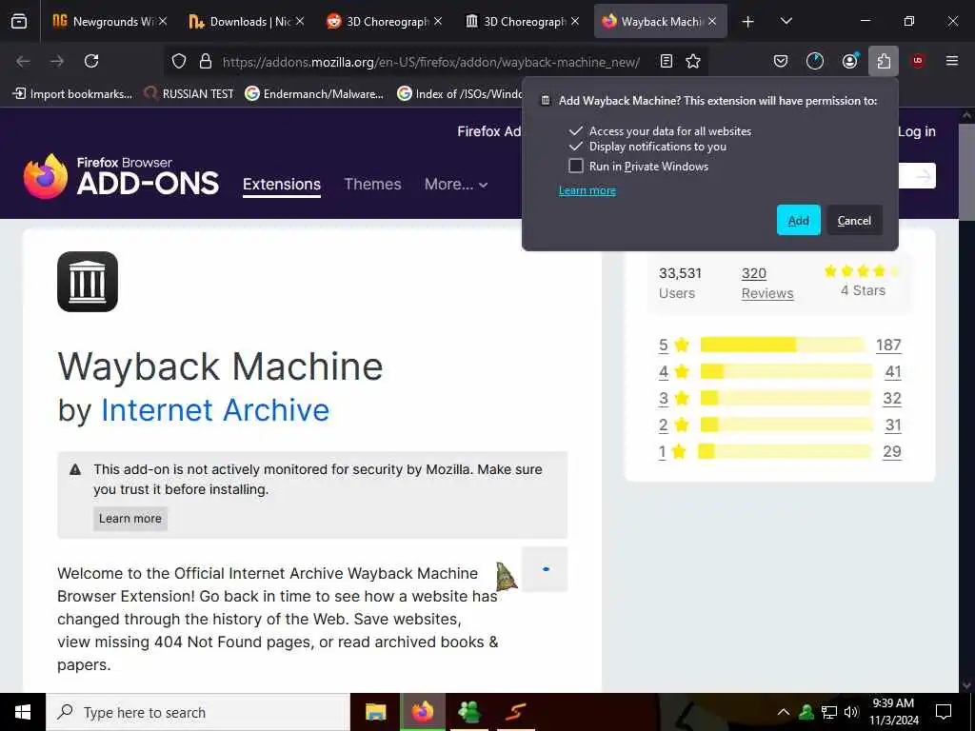Open the 320 Reviews link
The image size is (975, 731).
coord(767,283)
